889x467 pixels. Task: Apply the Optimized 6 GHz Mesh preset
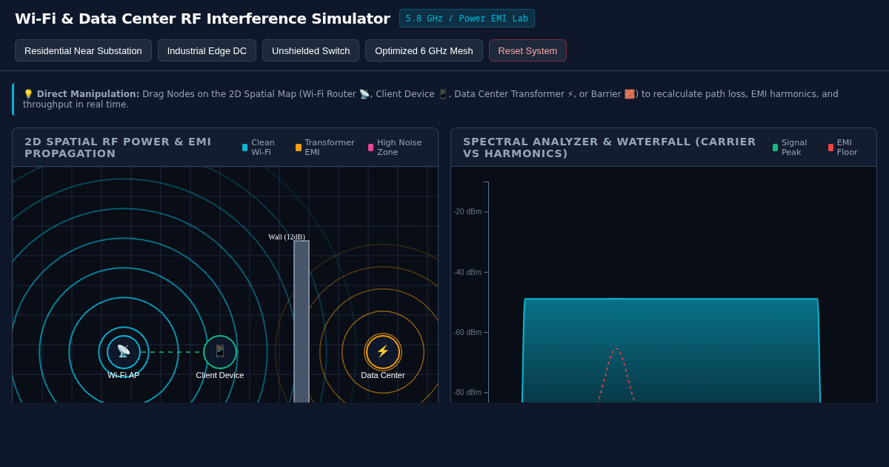[424, 50]
